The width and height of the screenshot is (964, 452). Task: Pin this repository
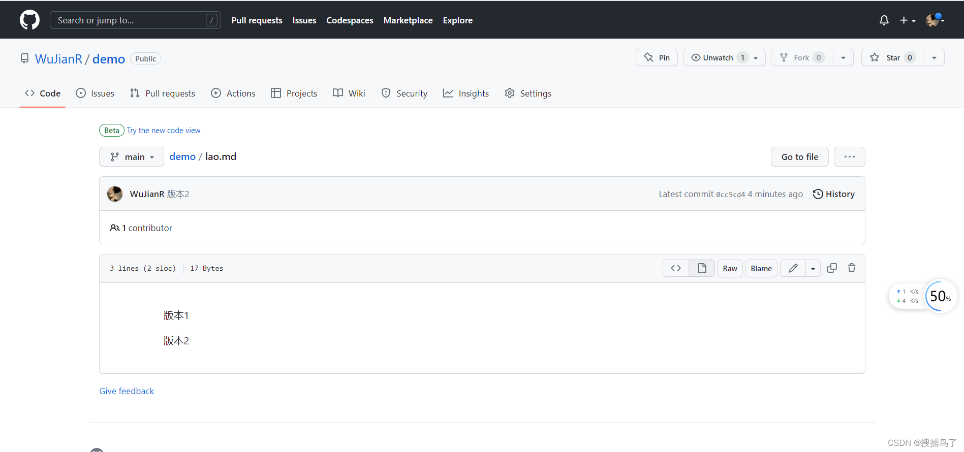coord(657,57)
